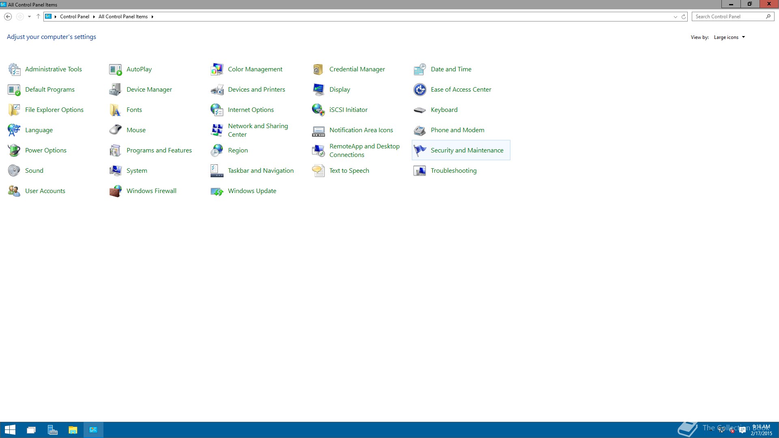
Task: Click the Fonts folder icon
Action: pyautogui.click(x=116, y=110)
